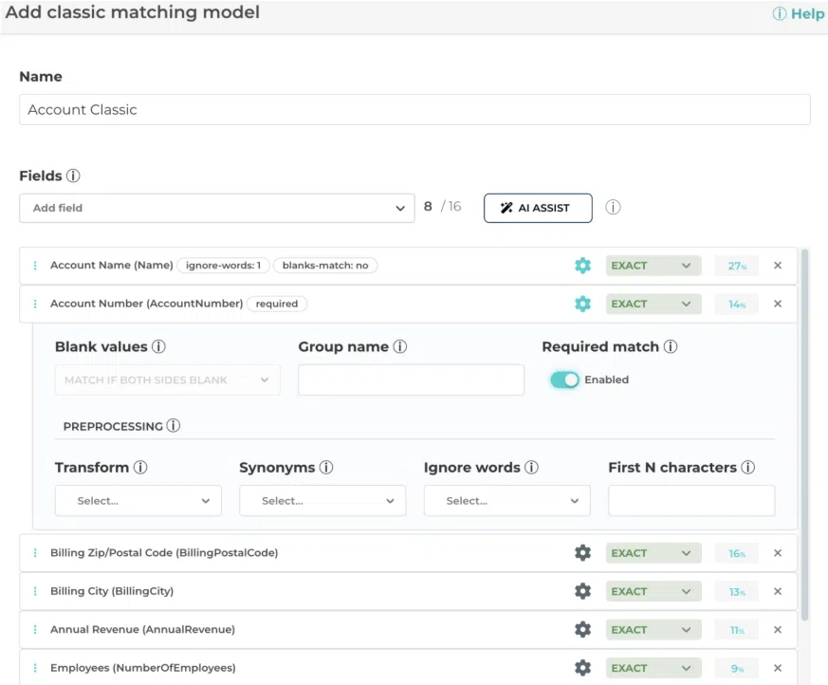Click info icon next to Synonyms
The width and height of the screenshot is (828, 685).
click(x=326, y=467)
